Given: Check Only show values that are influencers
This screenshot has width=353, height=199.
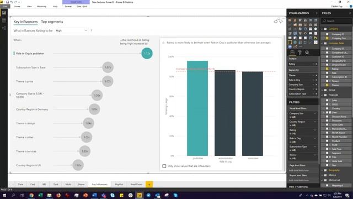Looking at the screenshot, I should tap(164, 166).
